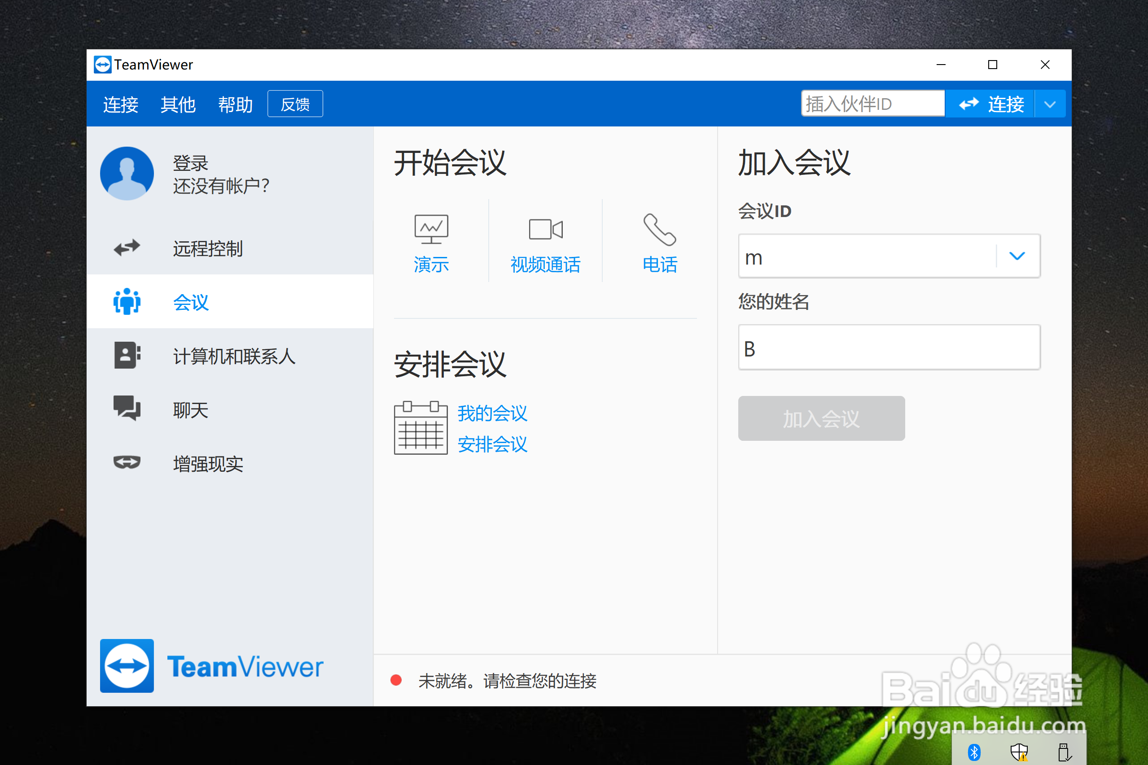Select 增强现实 in the sidebar
The image size is (1148, 765).
230,462
